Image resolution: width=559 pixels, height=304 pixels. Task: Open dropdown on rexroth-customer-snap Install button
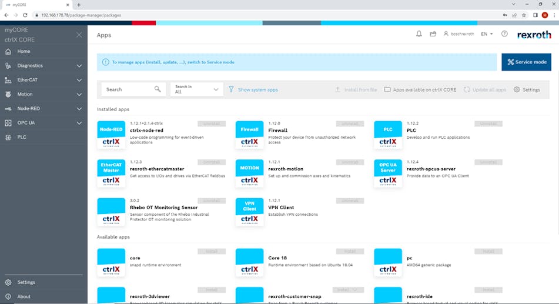click(x=354, y=290)
